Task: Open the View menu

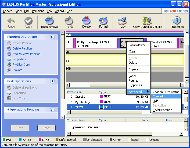Action: click(19, 11)
